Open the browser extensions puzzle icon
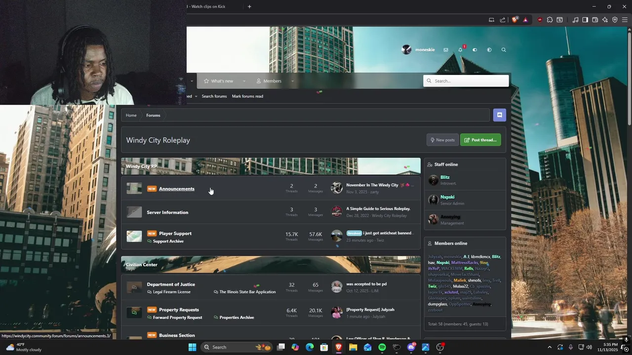 coord(550,20)
